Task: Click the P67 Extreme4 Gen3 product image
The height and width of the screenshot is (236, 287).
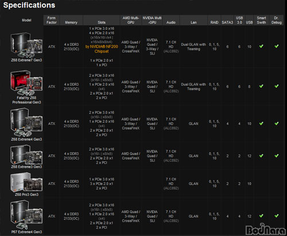Action: (26, 215)
